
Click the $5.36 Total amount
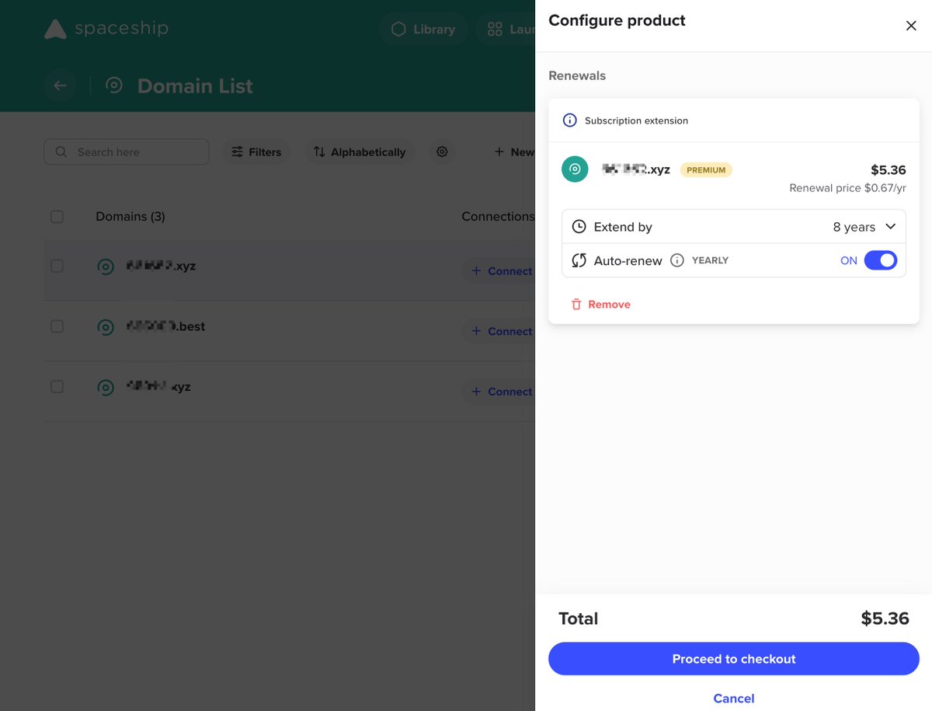pos(885,619)
